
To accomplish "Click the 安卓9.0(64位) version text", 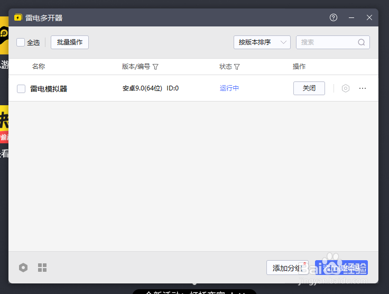I will [142, 88].
